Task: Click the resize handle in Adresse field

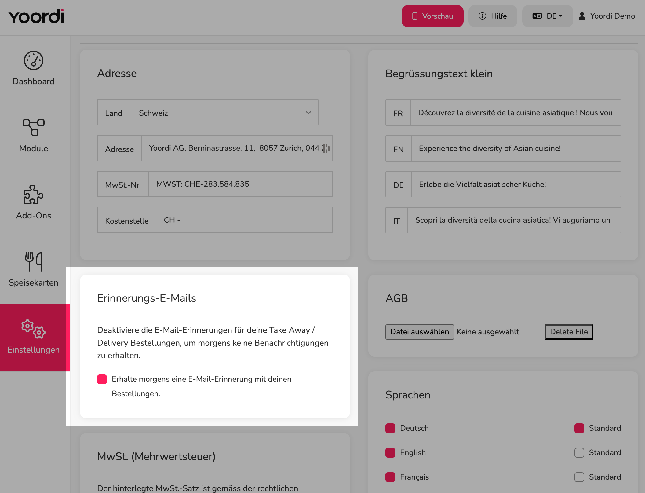Action: click(326, 148)
